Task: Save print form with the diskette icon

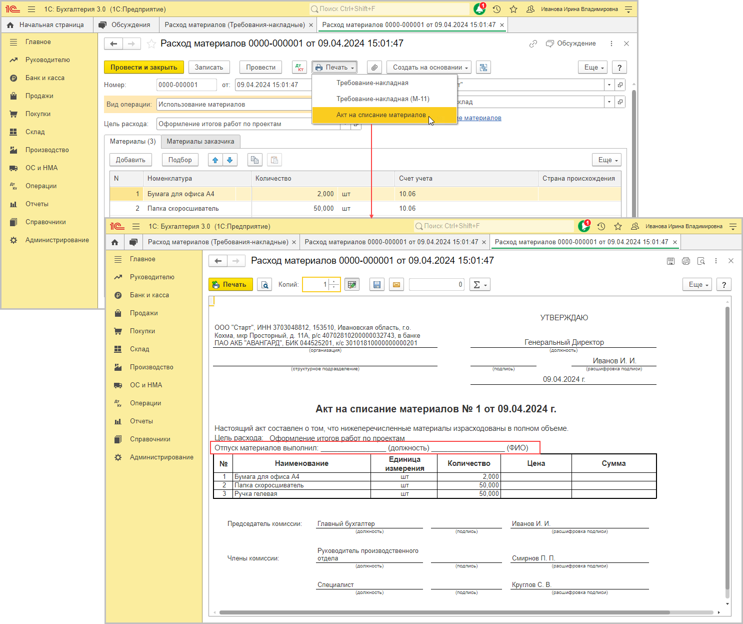Action: tap(377, 284)
